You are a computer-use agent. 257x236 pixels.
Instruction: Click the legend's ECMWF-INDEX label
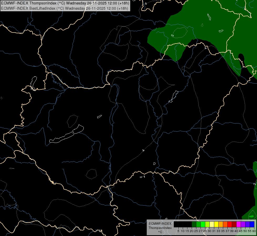pyautogui.click(x=160, y=224)
